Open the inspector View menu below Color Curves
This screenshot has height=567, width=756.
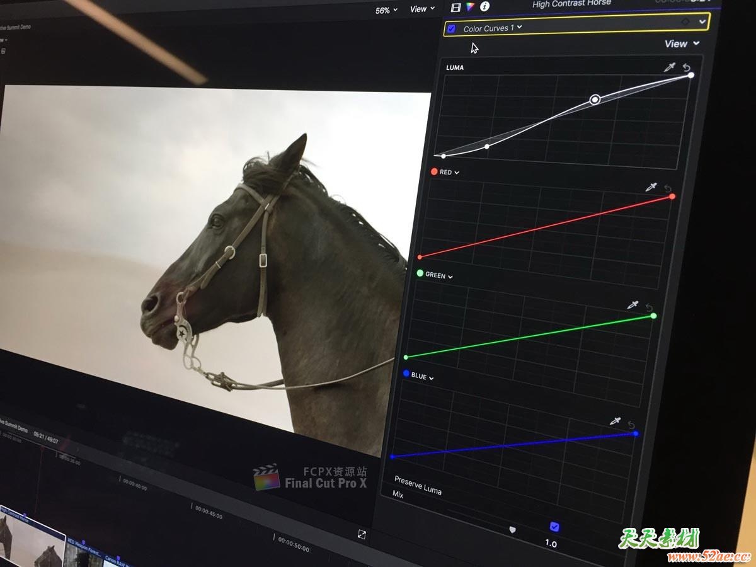tap(682, 43)
